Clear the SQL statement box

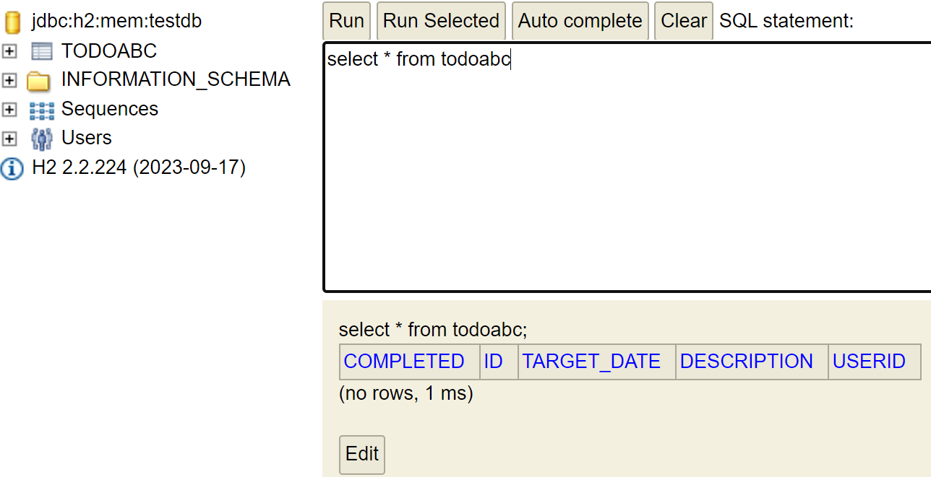tap(684, 20)
